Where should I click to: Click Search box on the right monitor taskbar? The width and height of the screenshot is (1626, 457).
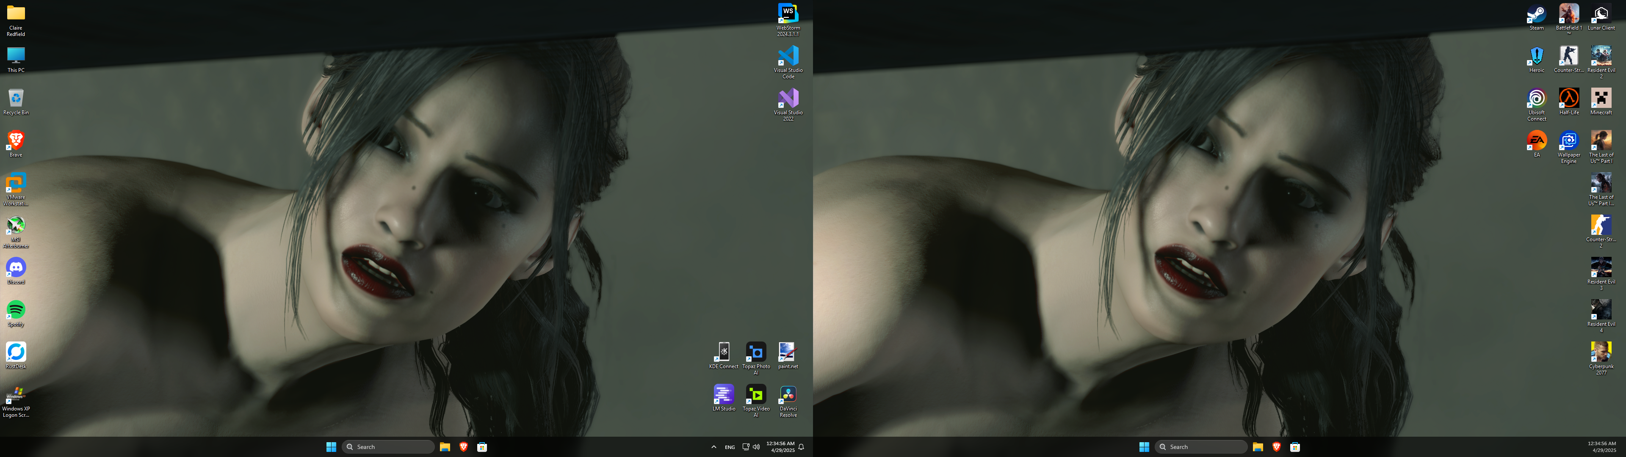click(1200, 447)
